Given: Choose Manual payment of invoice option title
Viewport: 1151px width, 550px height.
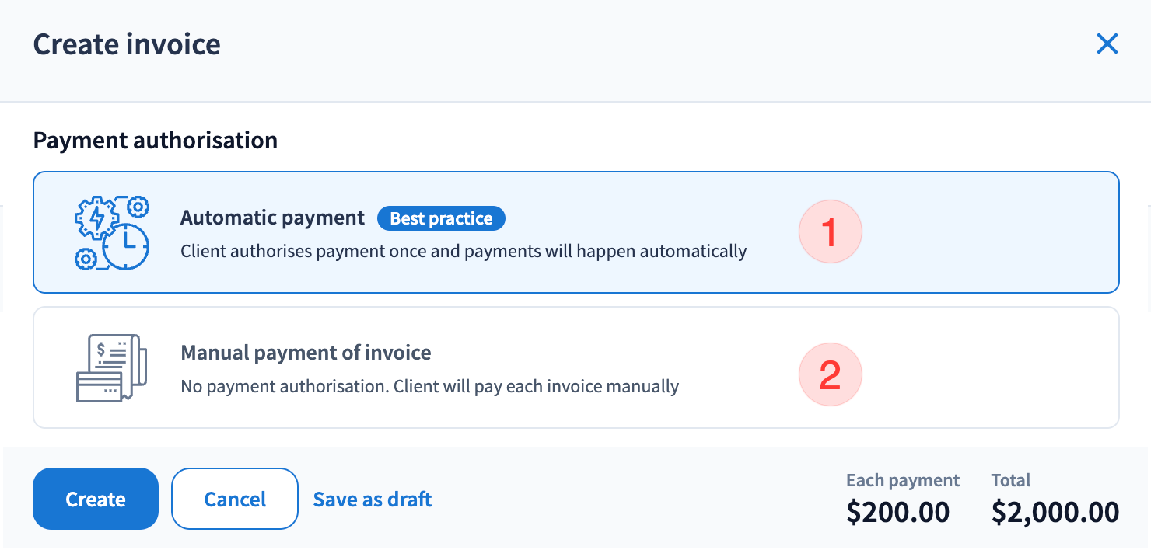Looking at the screenshot, I should point(306,353).
